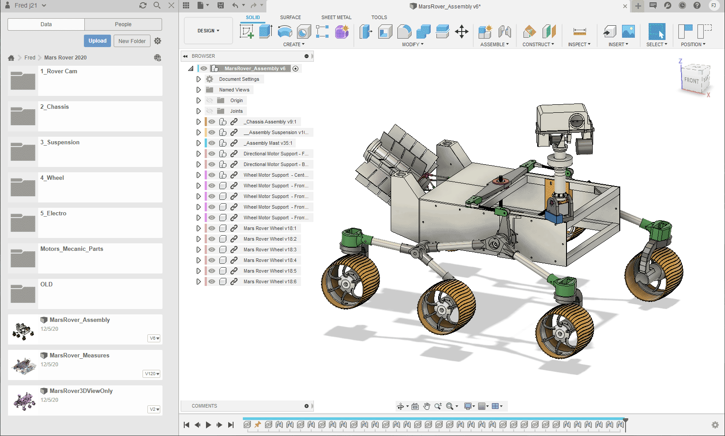Click the Save icon in top toolbar
This screenshot has height=436, width=725.
[221, 5]
